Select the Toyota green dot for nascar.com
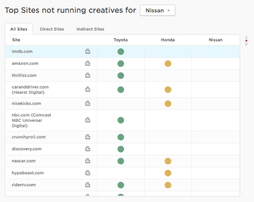 (x=121, y=161)
